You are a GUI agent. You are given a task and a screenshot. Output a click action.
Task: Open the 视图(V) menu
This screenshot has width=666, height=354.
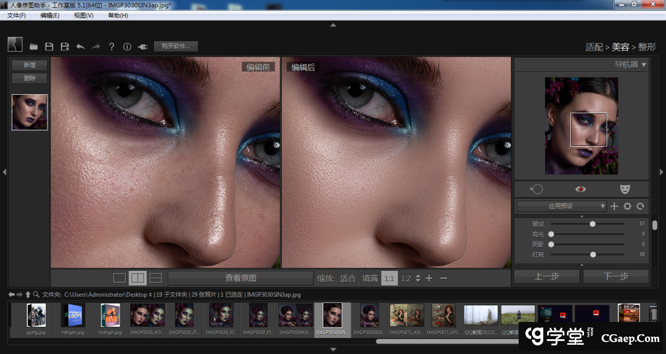coord(83,15)
